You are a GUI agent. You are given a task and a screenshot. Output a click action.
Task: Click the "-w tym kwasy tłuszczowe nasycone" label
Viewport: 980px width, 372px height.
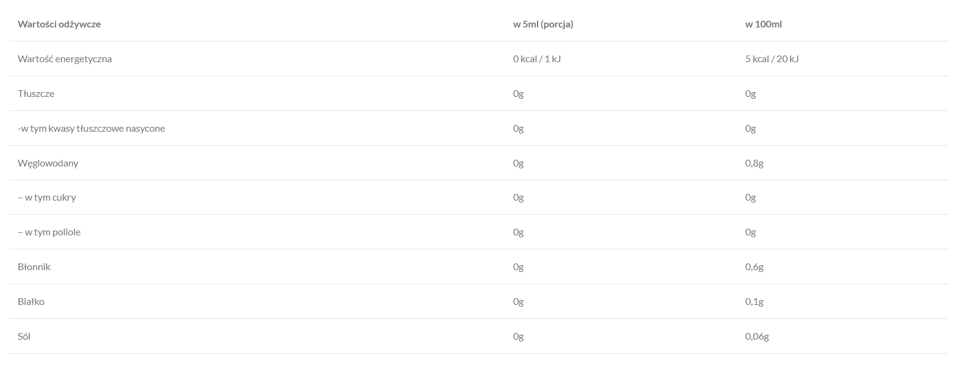(91, 129)
